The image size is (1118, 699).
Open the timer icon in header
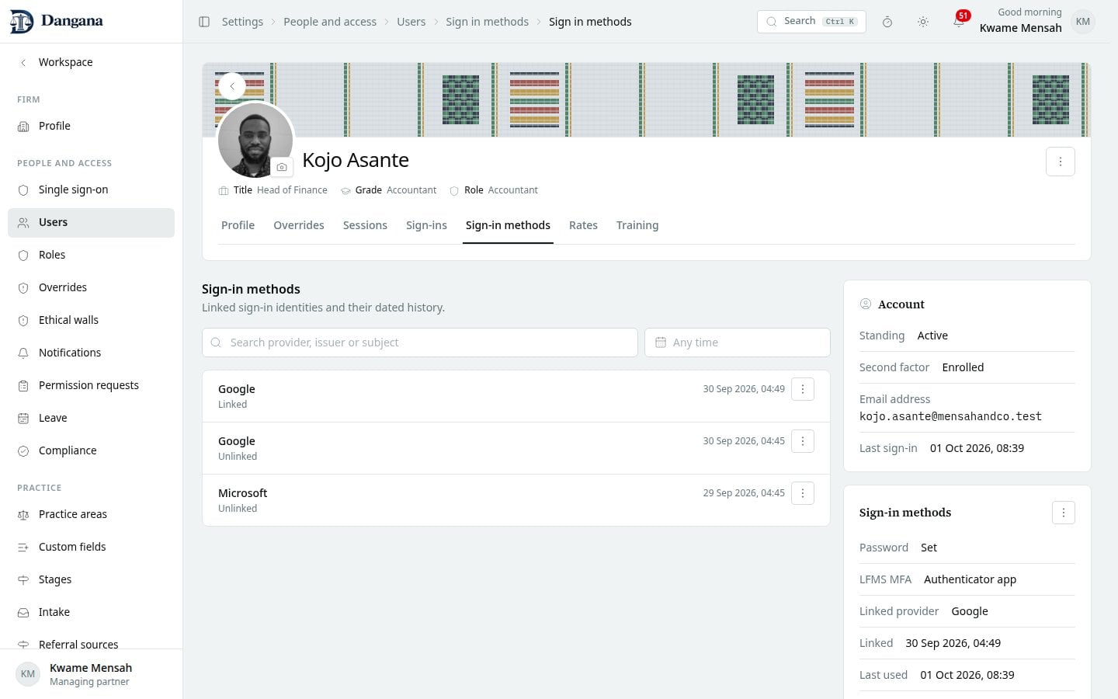click(887, 22)
